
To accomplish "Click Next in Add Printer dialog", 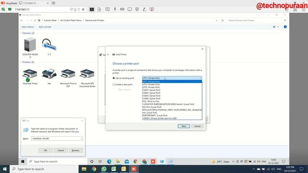I will tap(184, 126).
